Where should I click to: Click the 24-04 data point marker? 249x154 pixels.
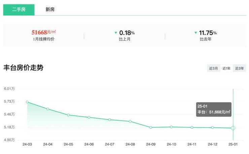[48, 109]
